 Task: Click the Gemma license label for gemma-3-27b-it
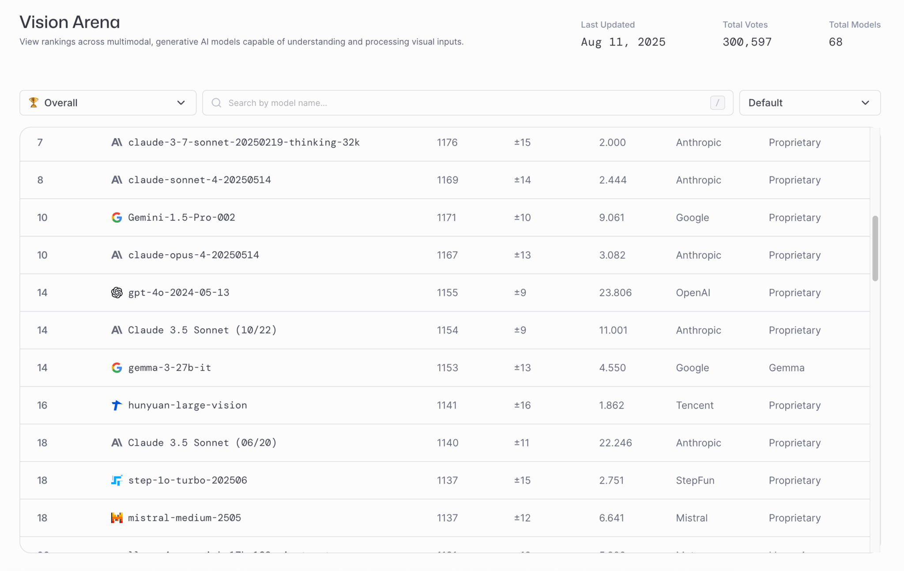click(786, 368)
